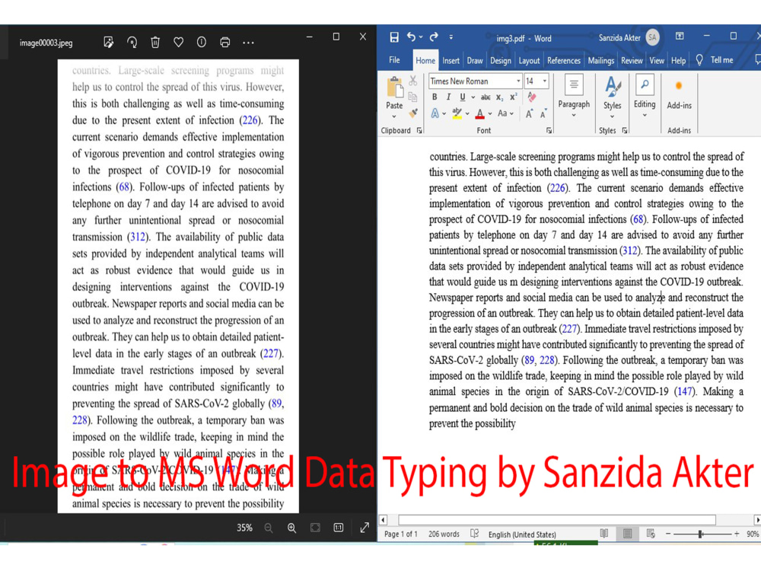Clear all formatting from the text
Image resolution: width=761 pixels, height=571 pixels.
tap(532, 97)
